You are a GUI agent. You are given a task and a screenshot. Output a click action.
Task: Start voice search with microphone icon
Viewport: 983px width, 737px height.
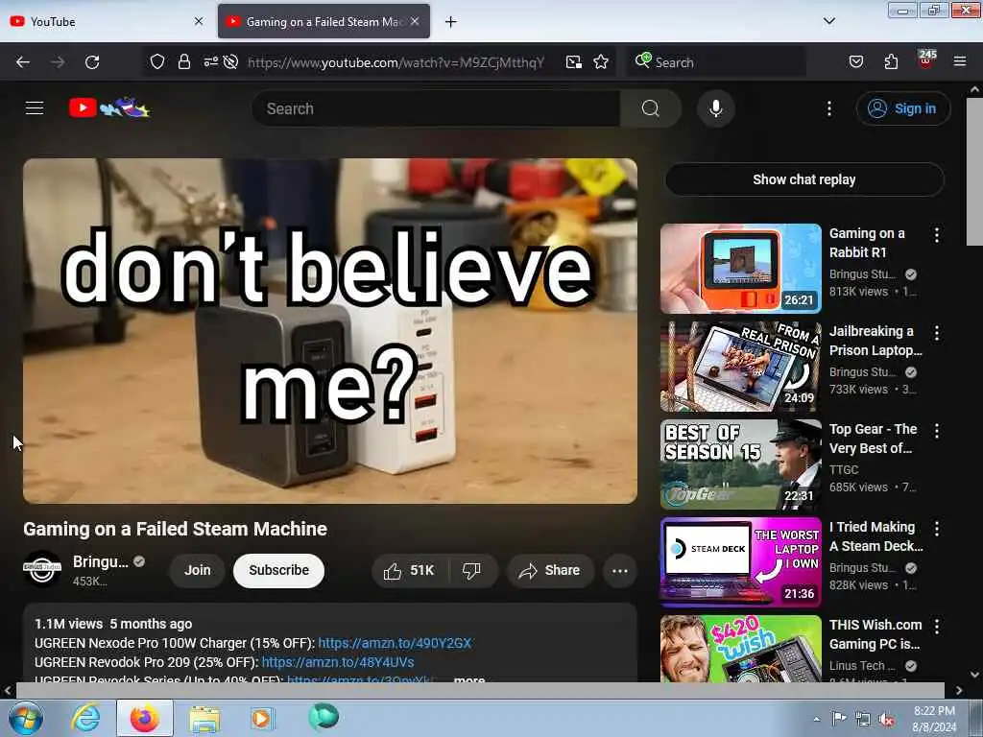pyautogui.click(x=716, y=108)
